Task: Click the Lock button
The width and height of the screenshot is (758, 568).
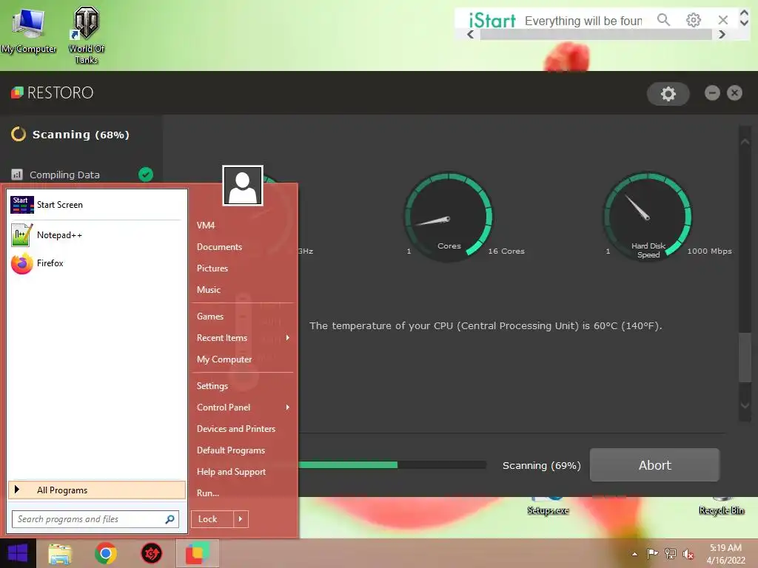Action: pos(212,519)
